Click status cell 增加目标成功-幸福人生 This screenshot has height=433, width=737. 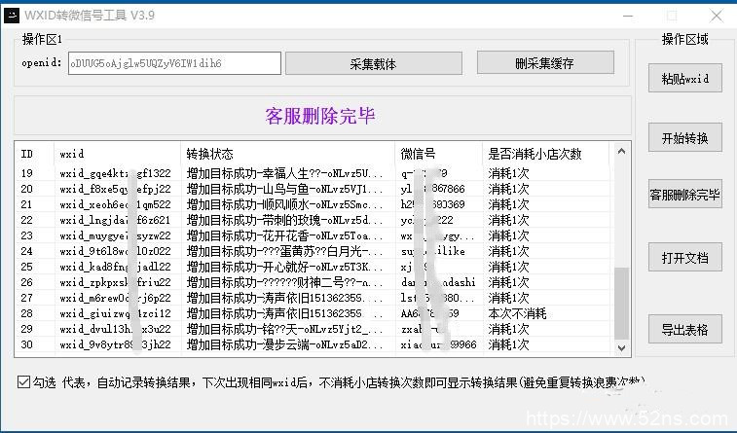(x=285, y=173)
